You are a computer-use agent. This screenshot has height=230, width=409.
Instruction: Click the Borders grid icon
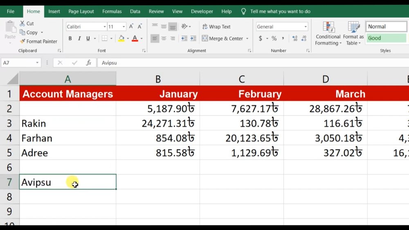[x=105, y=38]
